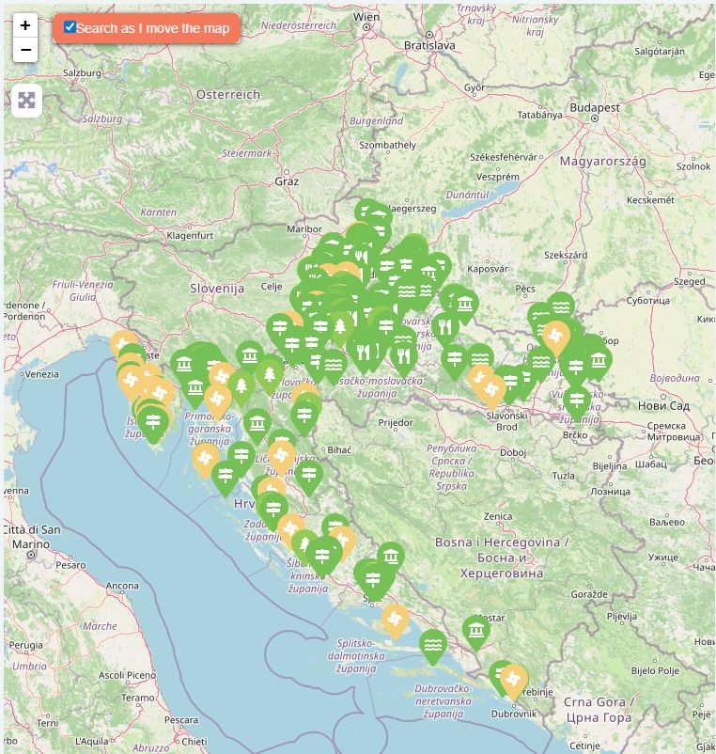Click the Slovenija country label

(217, 289)
